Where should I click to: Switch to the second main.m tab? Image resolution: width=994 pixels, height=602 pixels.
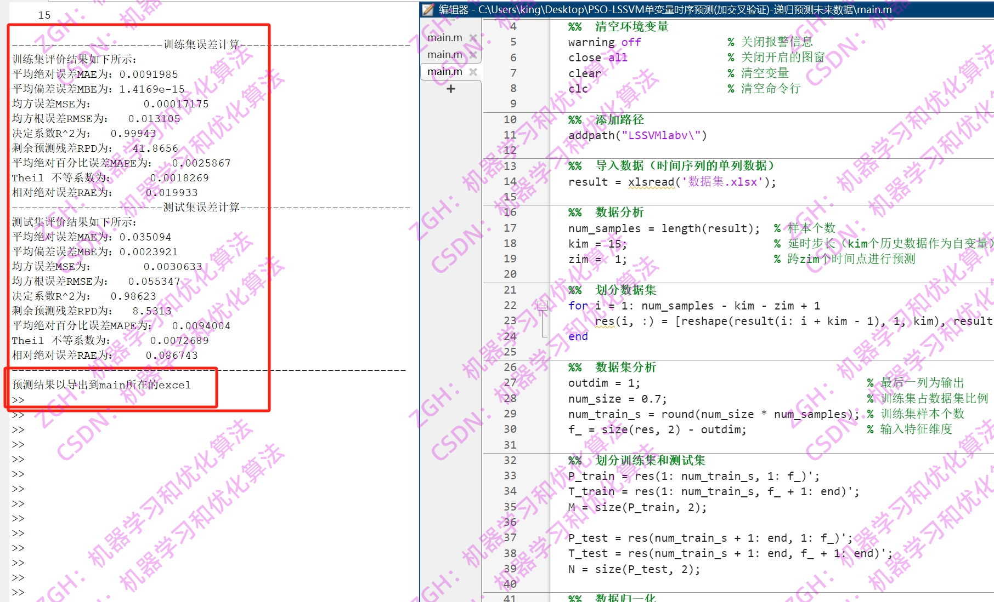(445, 54)
